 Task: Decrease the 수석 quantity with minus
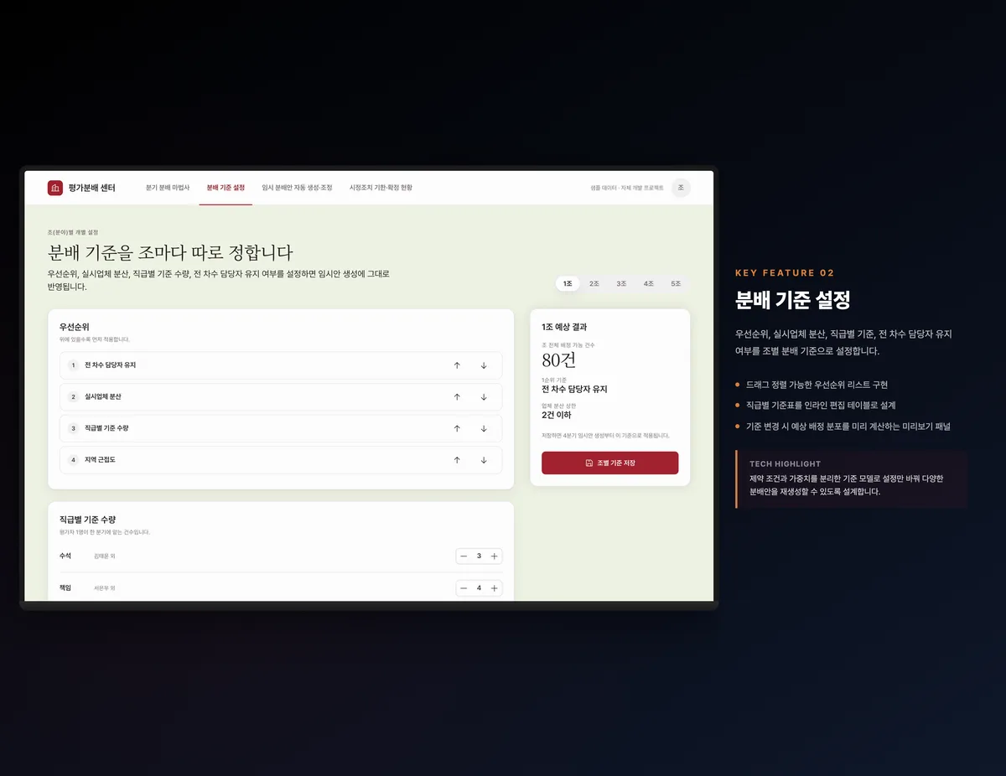click(x=464, y=556)
